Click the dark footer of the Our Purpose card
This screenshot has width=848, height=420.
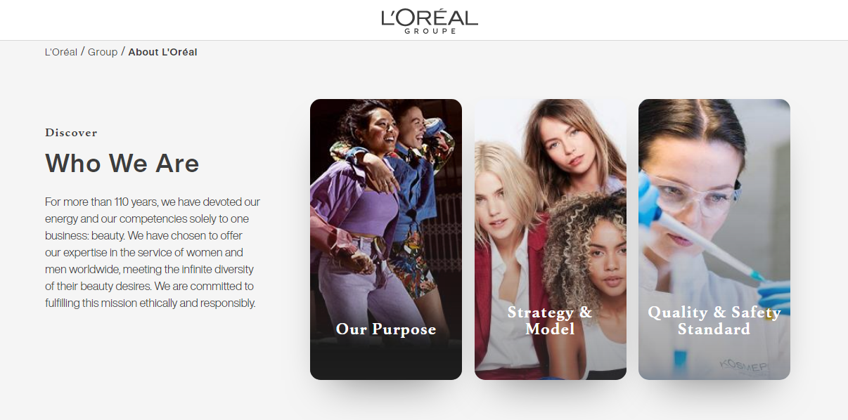(x=386, y=362)
